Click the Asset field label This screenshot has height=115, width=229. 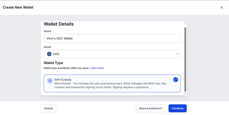tap(47, 47)
